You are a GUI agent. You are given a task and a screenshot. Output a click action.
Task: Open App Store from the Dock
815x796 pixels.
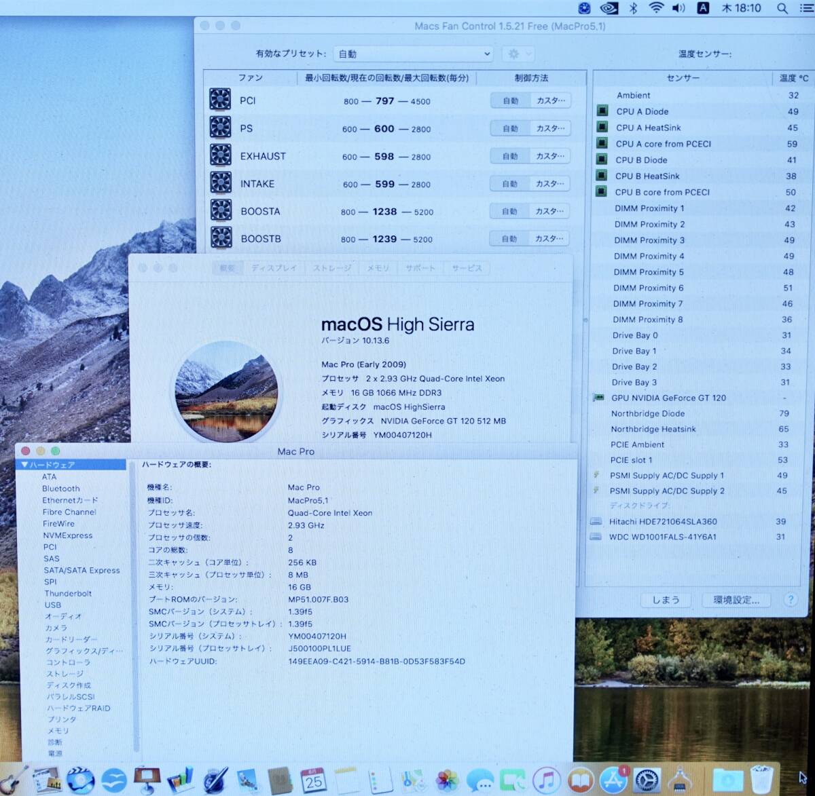[613, 780]
